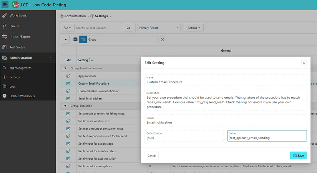Viewport: 317px width, 173px height.
Task: Uncheck the Group control break checkbox
Action: [75, 39]
